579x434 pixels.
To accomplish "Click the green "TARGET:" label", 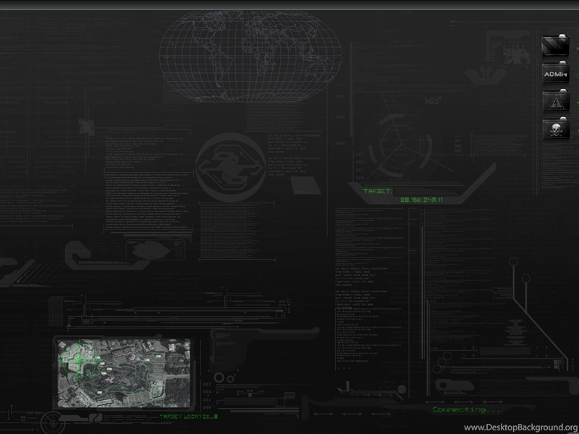I will point(378,191).
